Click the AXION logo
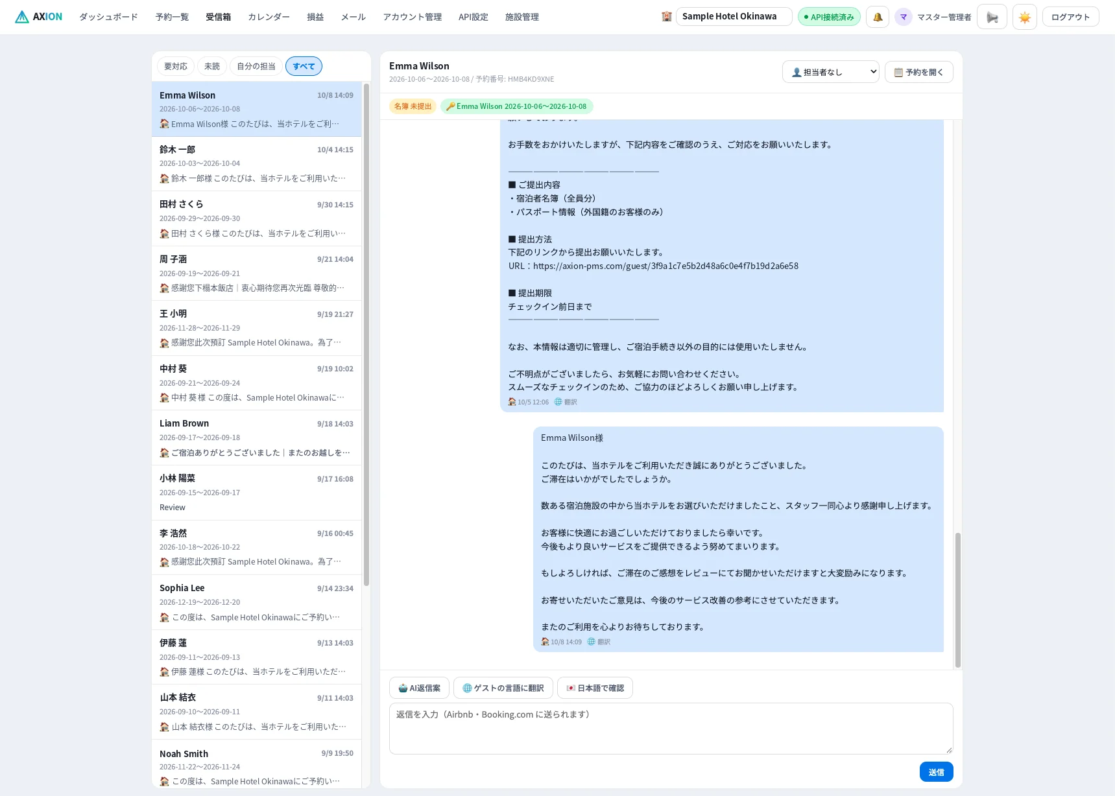This screenshot has width=1115, height=796. [x=39, y=17]
